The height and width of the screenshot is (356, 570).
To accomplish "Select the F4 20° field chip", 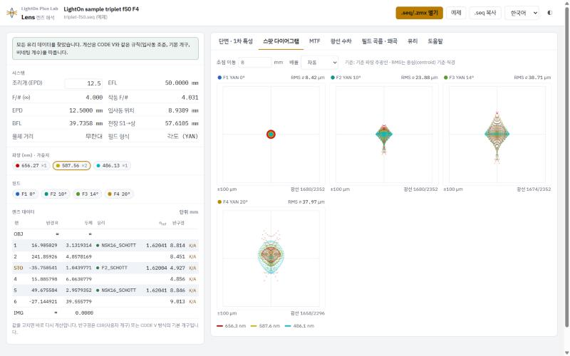I will (119, 194).
